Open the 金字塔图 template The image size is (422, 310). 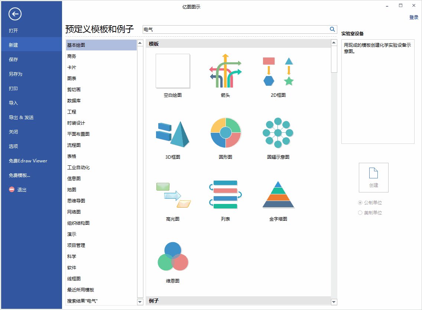tap(277, 195)
